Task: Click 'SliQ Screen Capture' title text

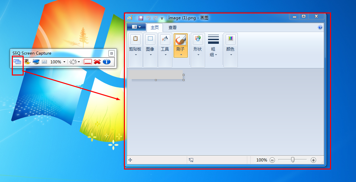Action: click(32, 53)
